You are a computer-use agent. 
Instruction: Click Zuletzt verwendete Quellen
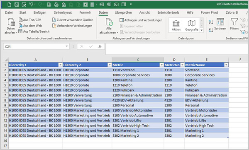point(73,20)
